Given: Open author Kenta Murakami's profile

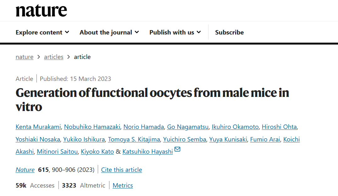Looking at the screenshot, I should [38, 127].
